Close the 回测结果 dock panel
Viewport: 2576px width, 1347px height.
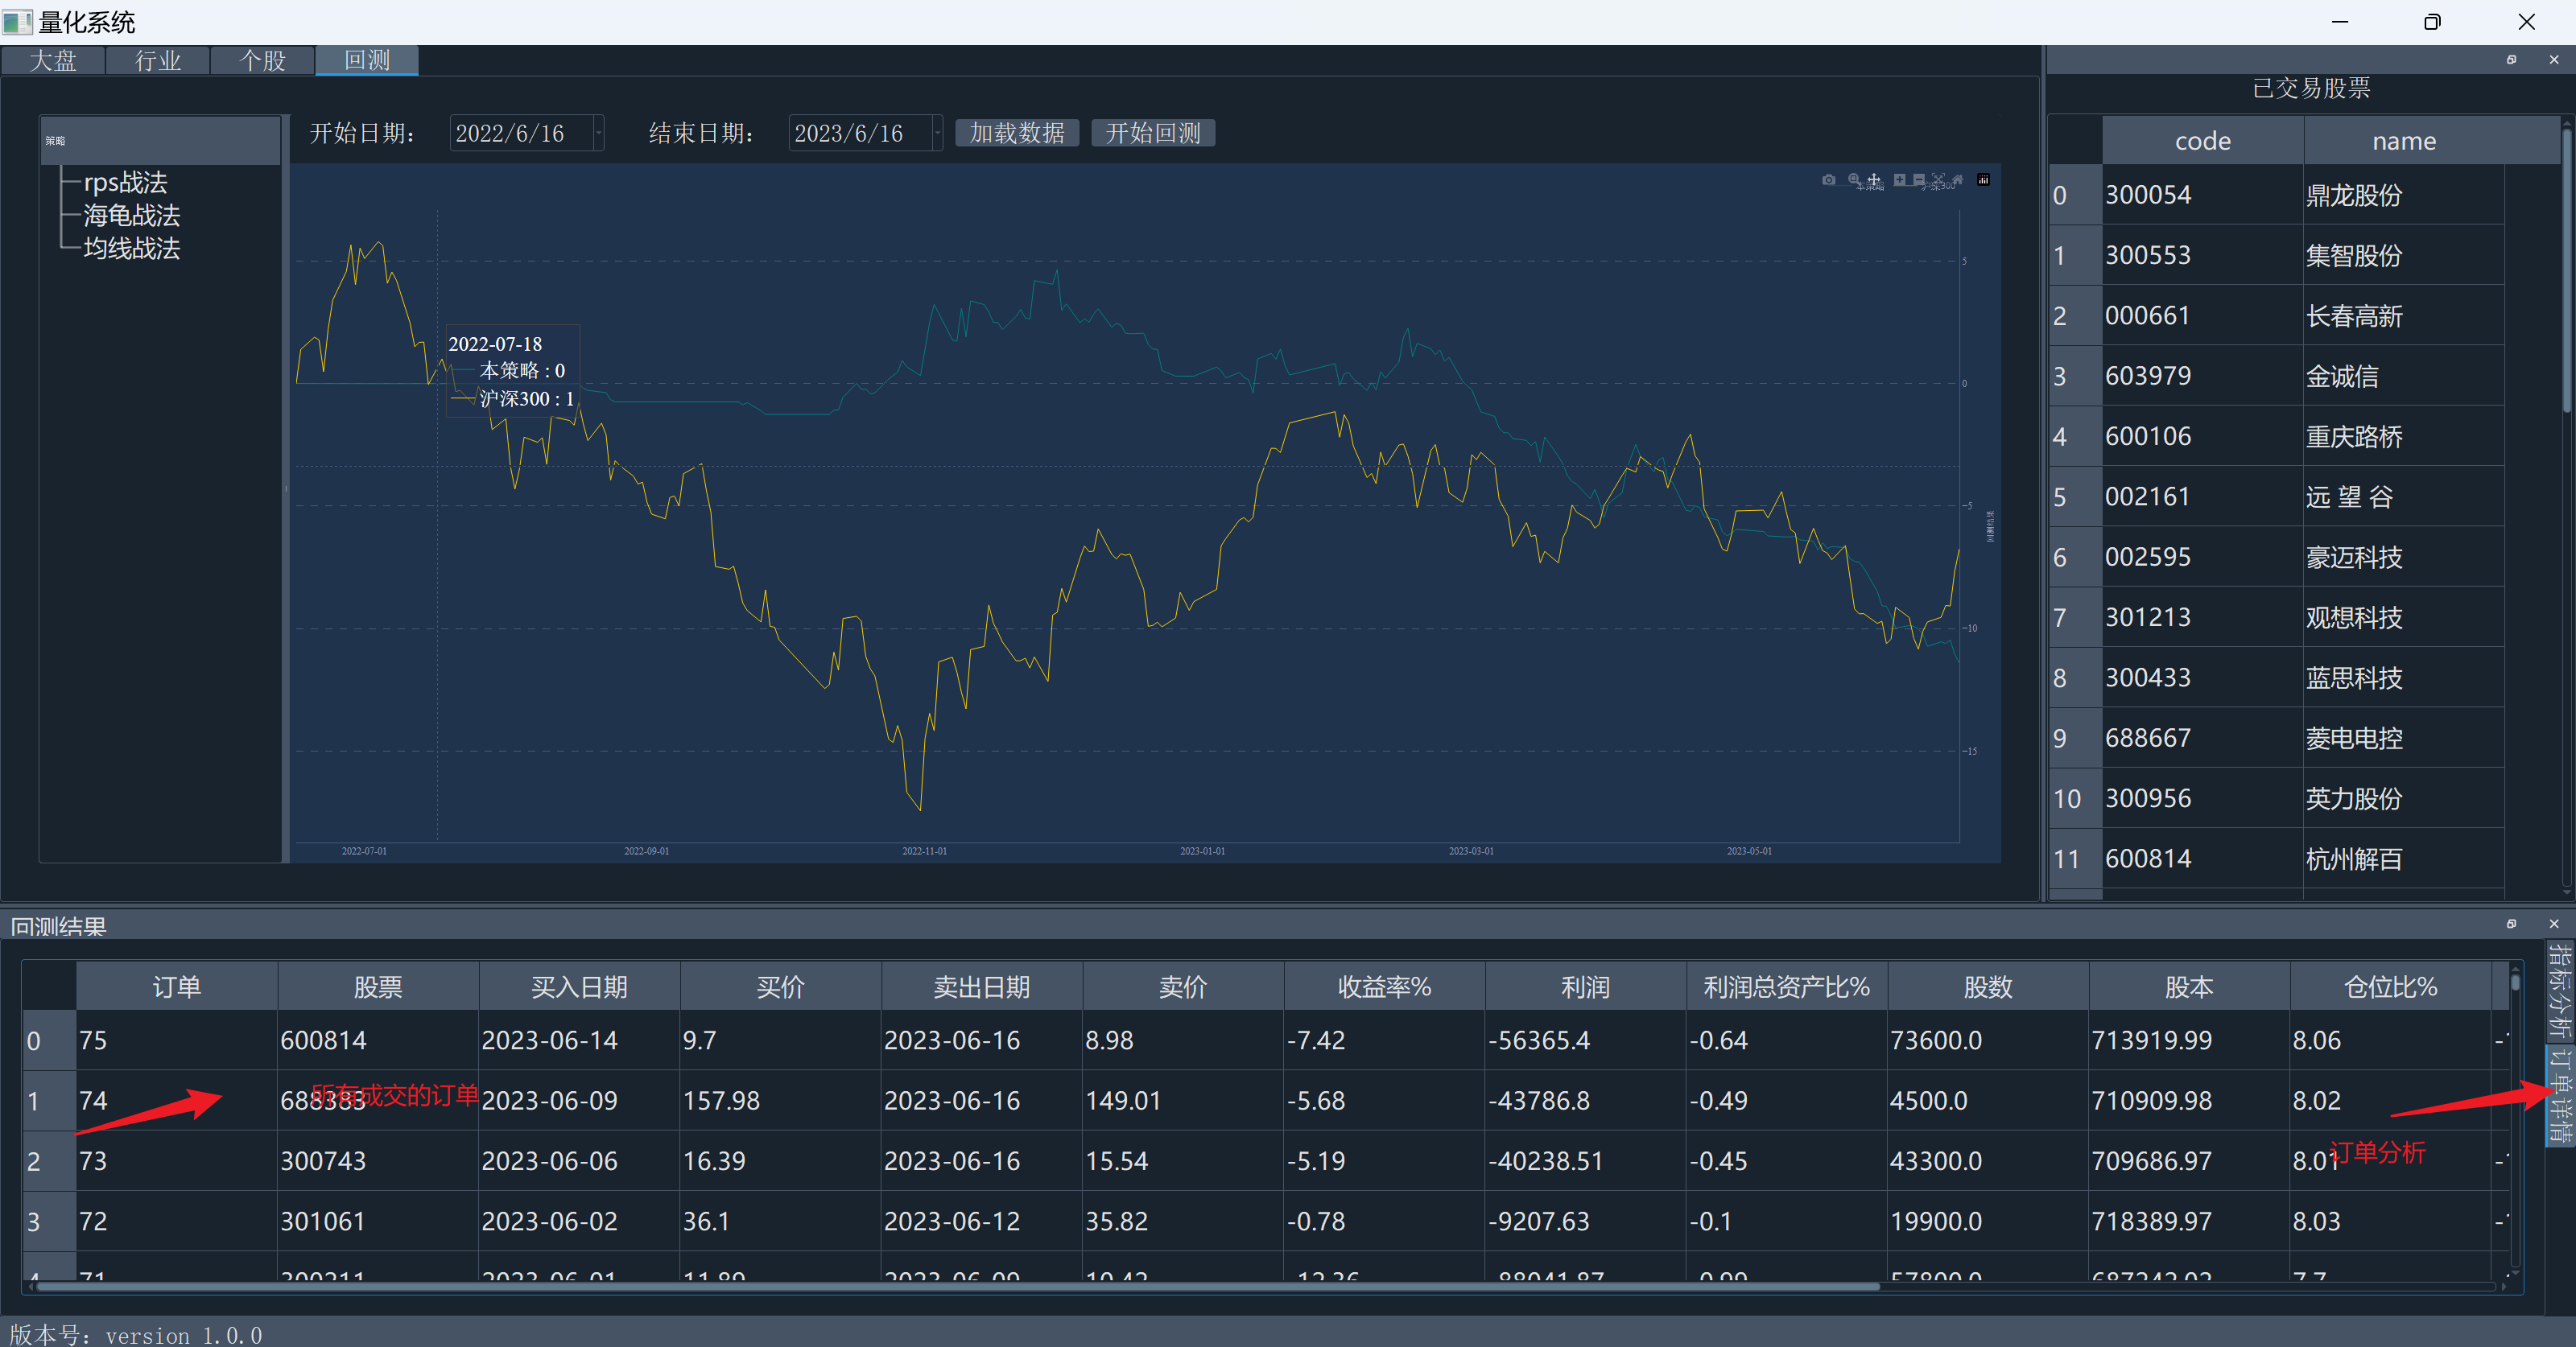(x=2554, y=925)
